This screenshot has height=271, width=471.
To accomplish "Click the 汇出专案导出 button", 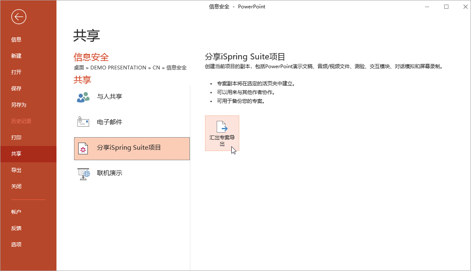I will pos(222,133).
